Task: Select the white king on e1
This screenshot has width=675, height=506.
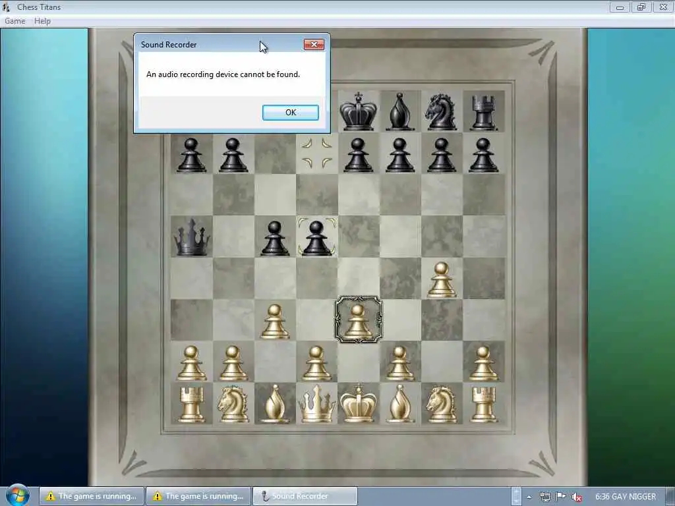Action: pyautogui.click(x=358, y=403)
